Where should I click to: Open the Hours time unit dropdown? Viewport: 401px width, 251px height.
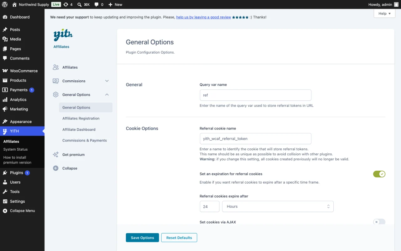278,206
